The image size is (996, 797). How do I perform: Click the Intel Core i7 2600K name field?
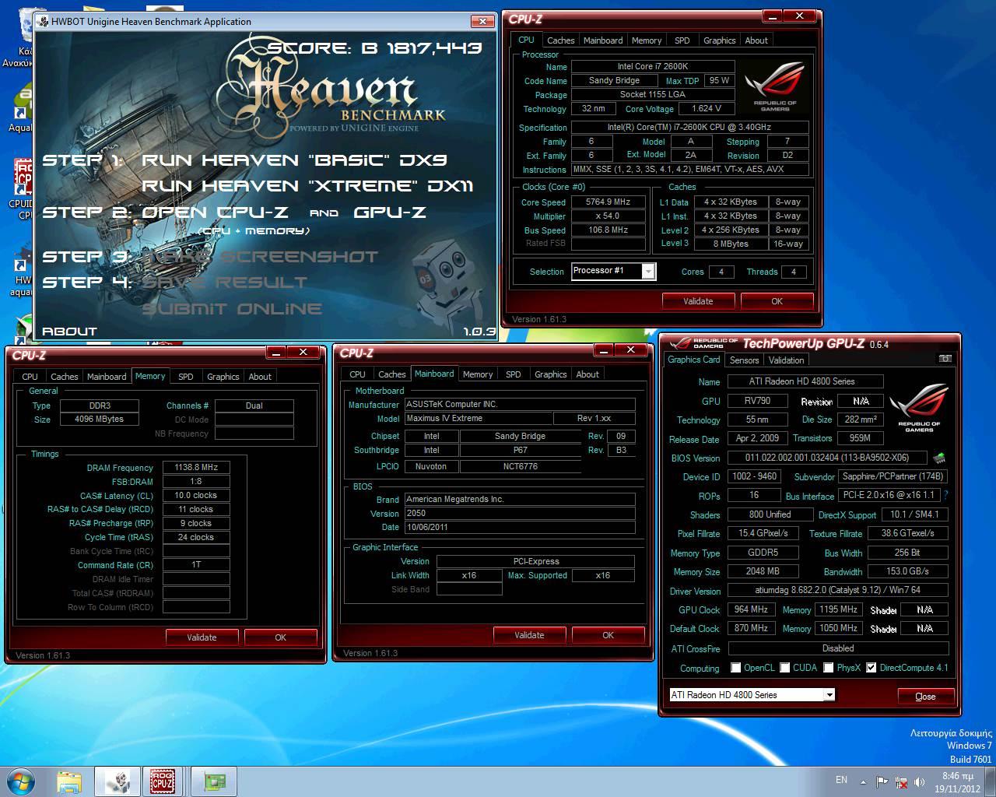point(653,66)
